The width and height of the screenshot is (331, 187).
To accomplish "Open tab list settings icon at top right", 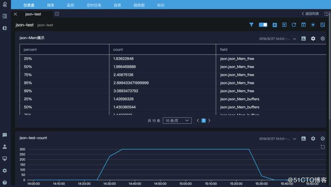I will point(326,14).
